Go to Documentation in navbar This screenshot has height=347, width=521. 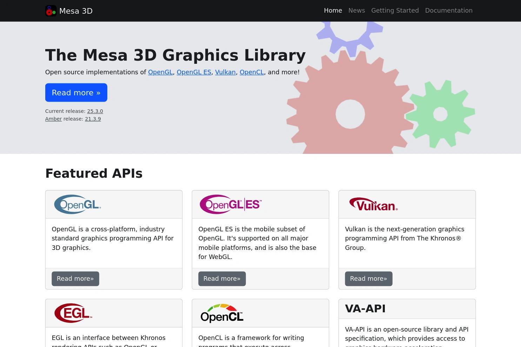coord(449,11)
